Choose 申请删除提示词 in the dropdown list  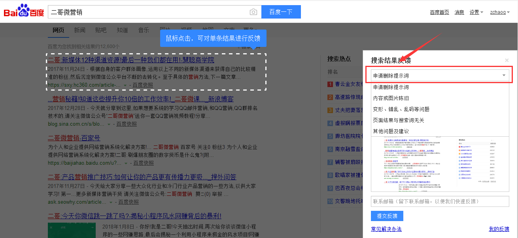[x=440, y=87]
